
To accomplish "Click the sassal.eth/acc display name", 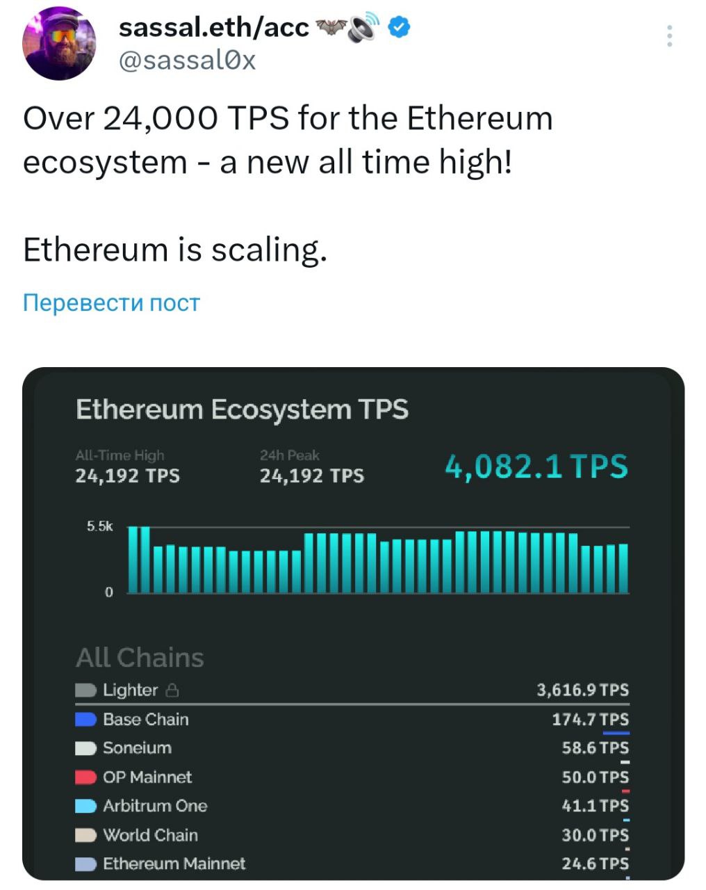I will 213,28.
